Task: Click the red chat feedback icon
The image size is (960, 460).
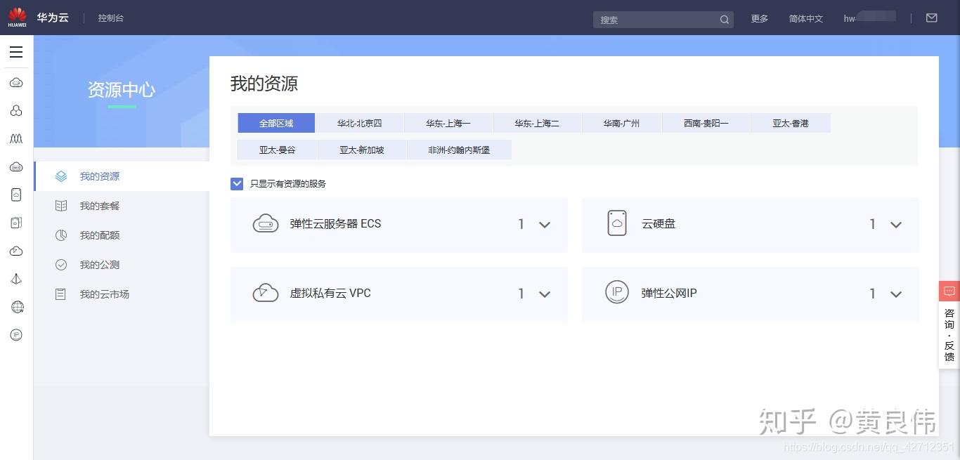Action: pos(949,291)
